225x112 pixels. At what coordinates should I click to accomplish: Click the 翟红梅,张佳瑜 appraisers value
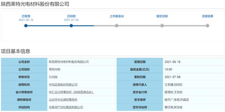(173, 107)
